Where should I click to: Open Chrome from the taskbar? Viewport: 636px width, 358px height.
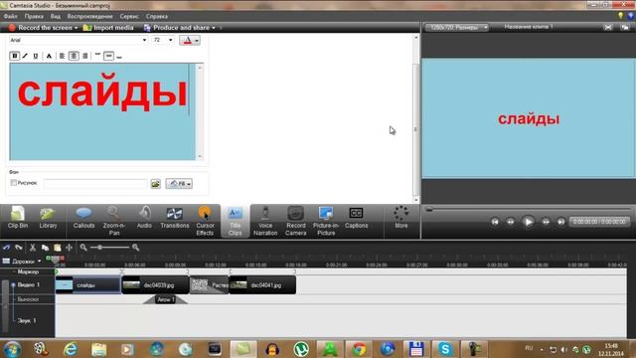[x=359, y=349]
